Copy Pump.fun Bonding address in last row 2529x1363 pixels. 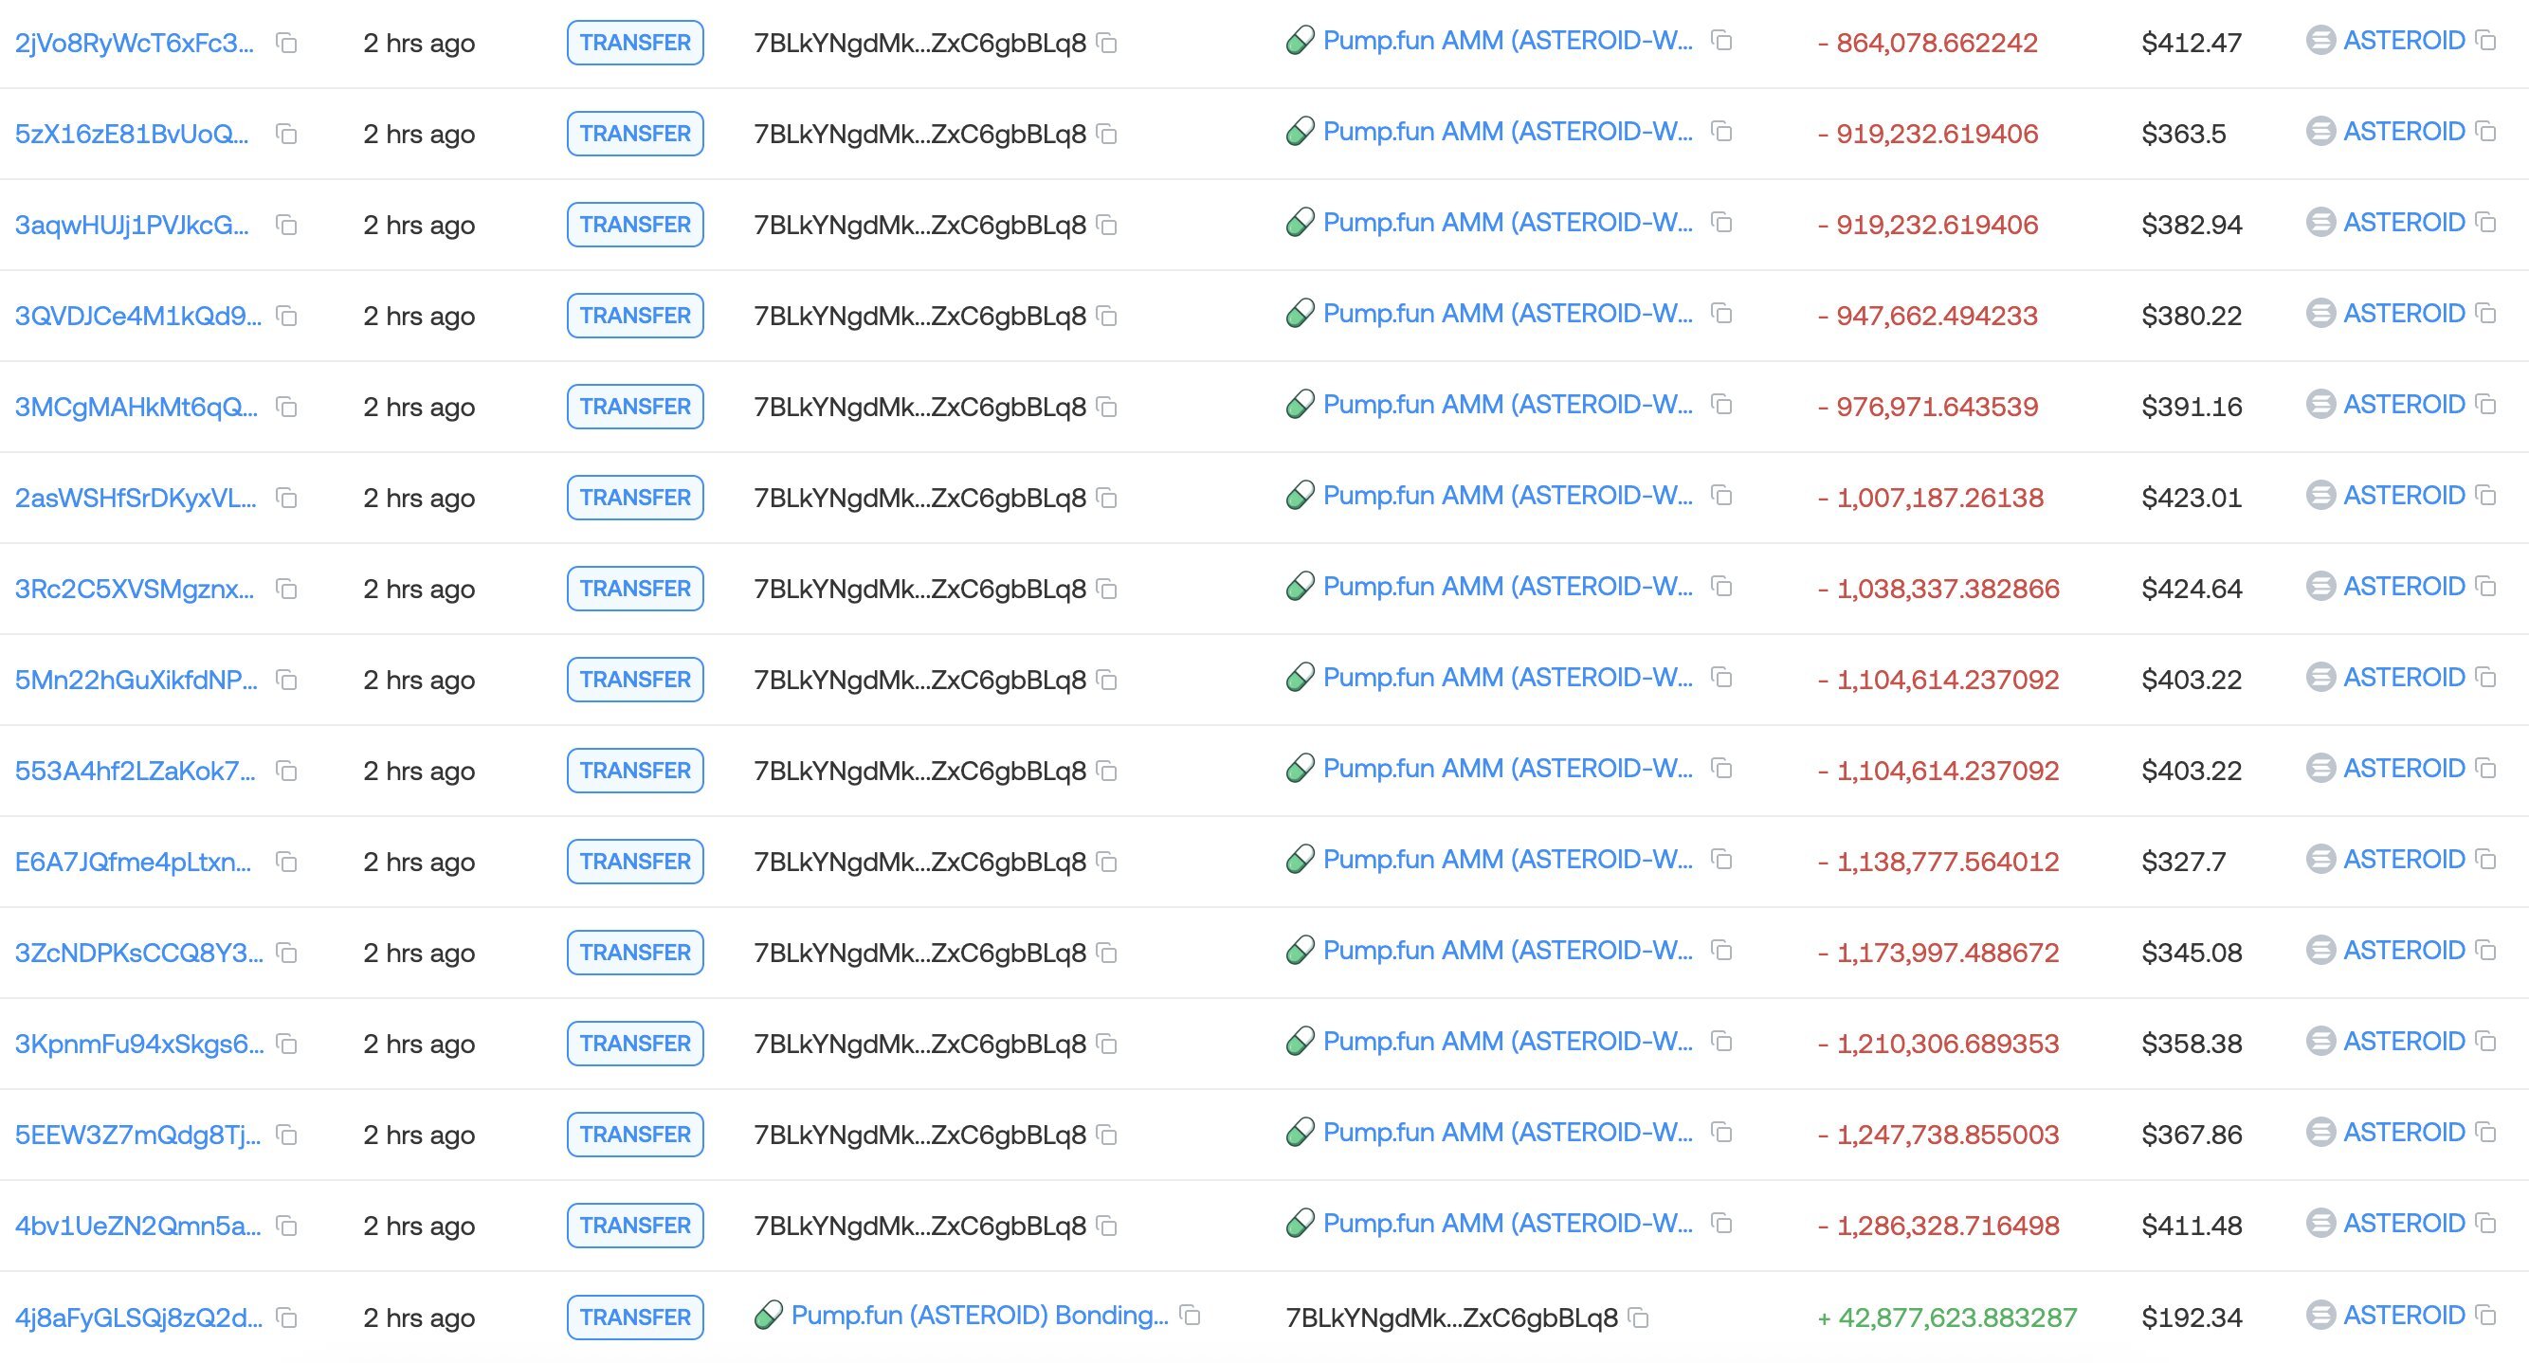point(1190,1315)
